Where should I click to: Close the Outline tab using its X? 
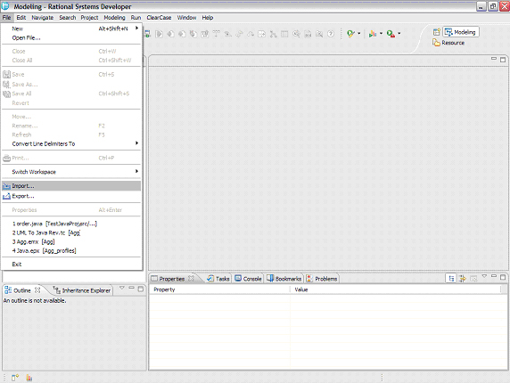point(37,289)
